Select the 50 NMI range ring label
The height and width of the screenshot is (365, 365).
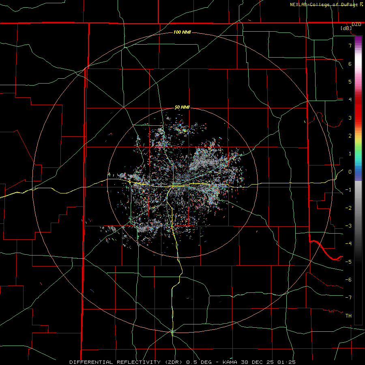point(182,107)
